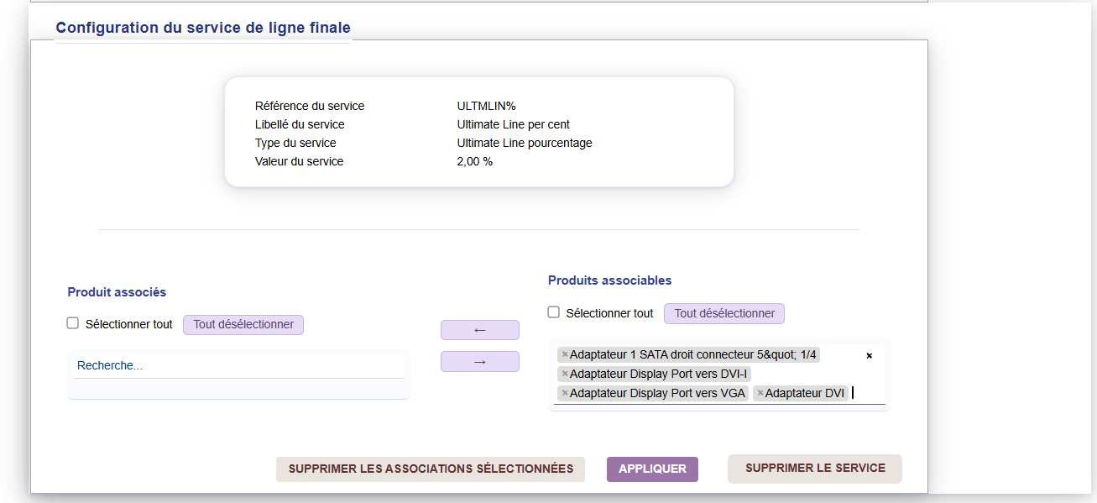Check Sélectionner tout under Produits associables
The width and height of the screenshot is (1097, 503).
pos(554,312)
